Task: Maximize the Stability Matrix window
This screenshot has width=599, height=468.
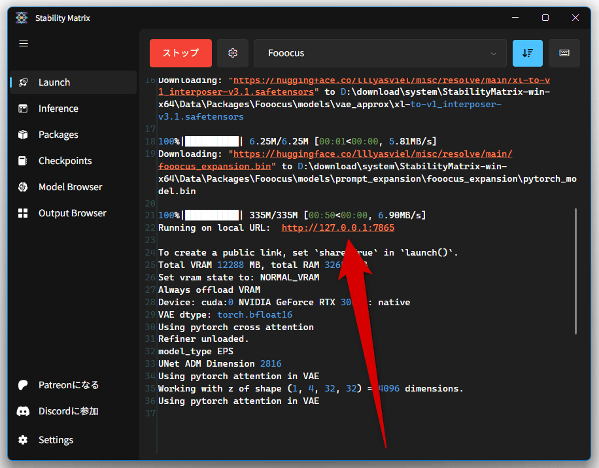Action: (545, 18)
